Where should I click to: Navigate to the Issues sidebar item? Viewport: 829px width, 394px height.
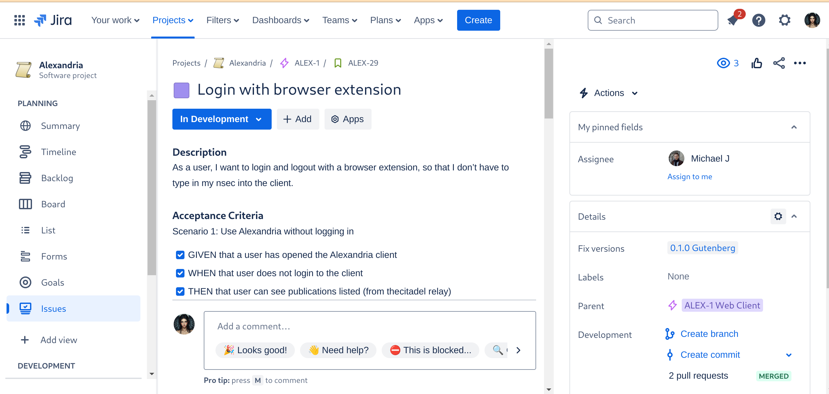[53, 308]
